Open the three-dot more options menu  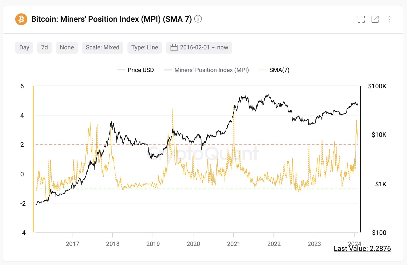pos(389,19)
